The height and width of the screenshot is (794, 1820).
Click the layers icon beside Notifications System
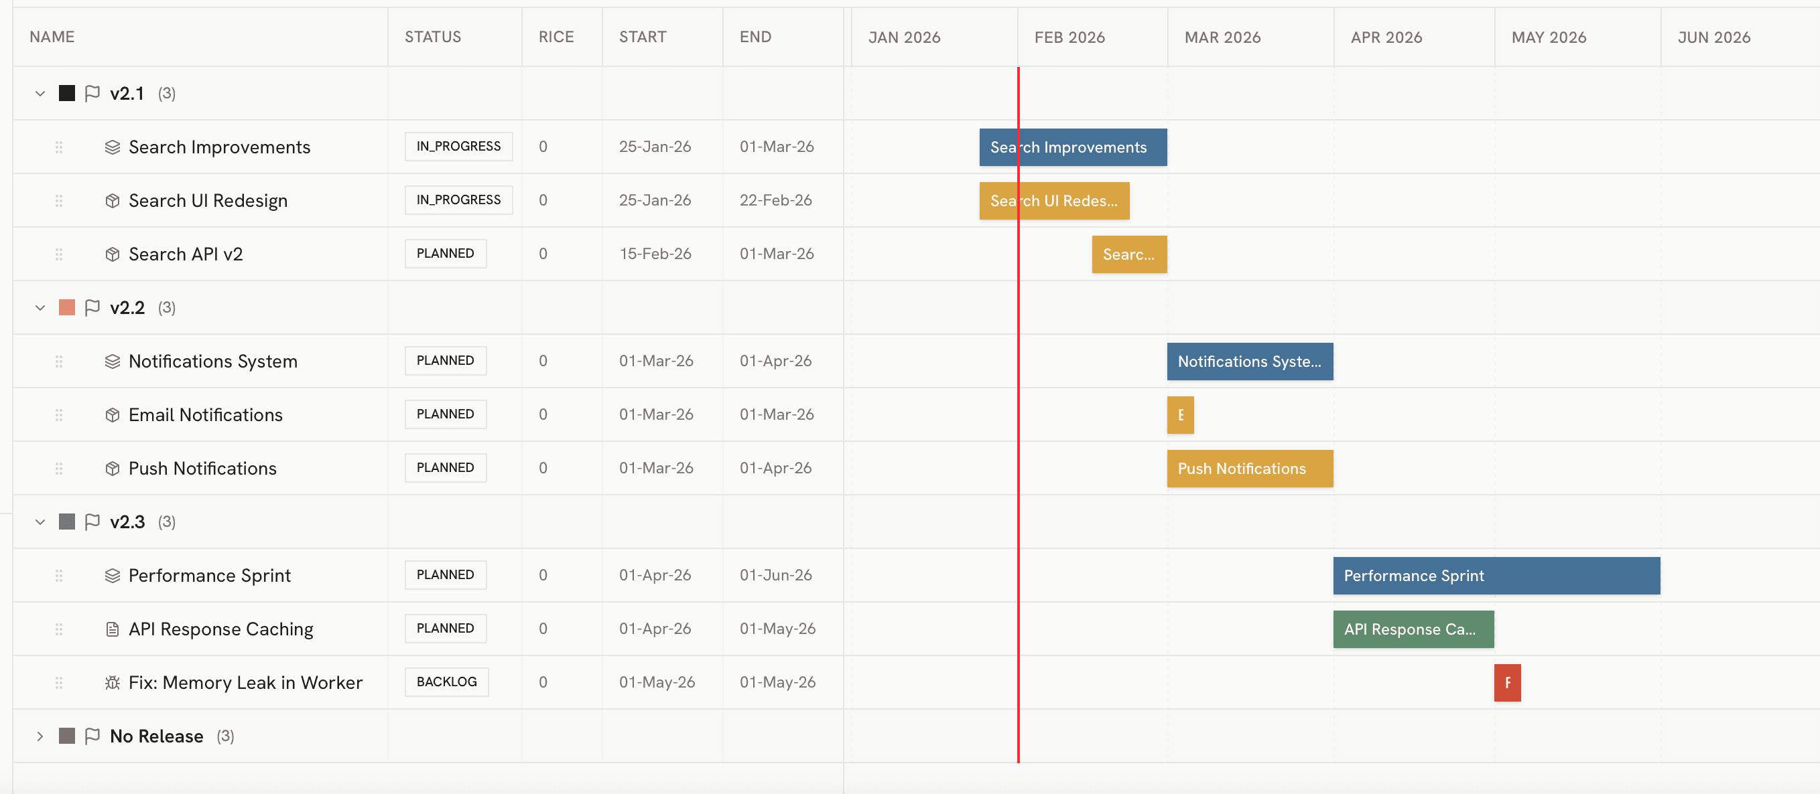pyautogui.click(x=112, y=361)
